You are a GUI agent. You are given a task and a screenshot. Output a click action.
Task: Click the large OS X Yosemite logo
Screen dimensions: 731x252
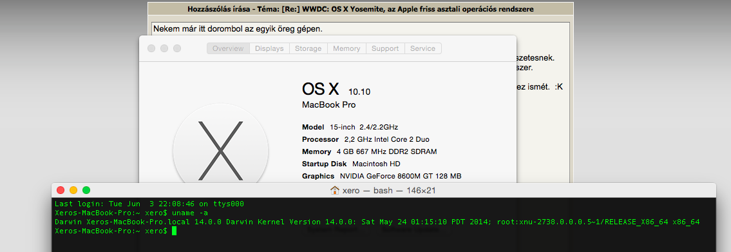point(220,150)
